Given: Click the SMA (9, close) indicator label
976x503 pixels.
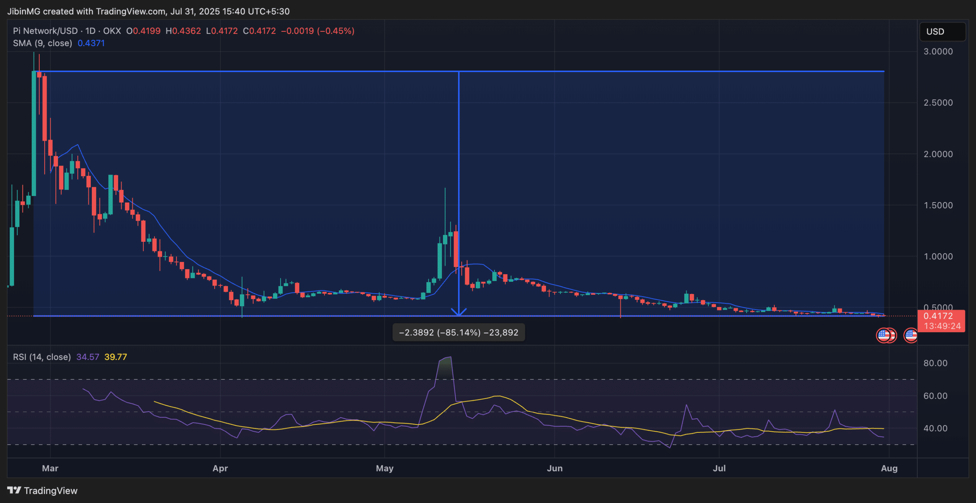Looking at the screenshot, I should point(42,43).
